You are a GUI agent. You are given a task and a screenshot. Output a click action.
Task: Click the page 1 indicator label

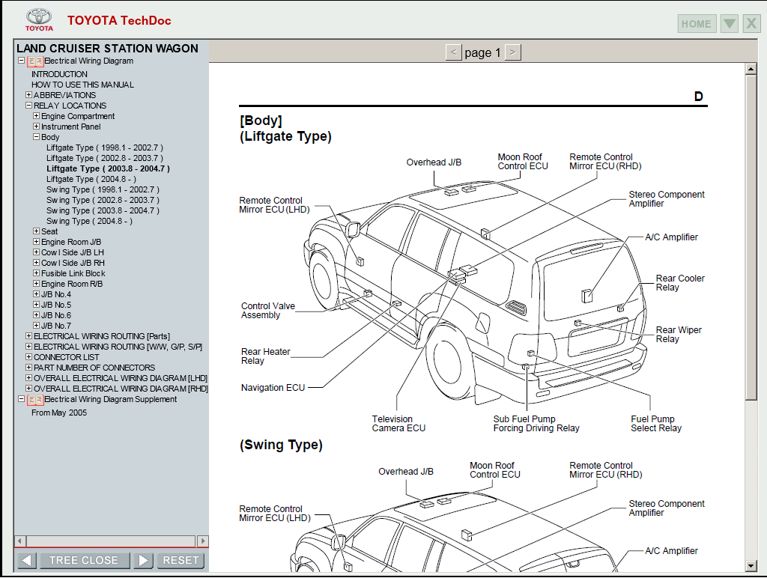(483, 52)
